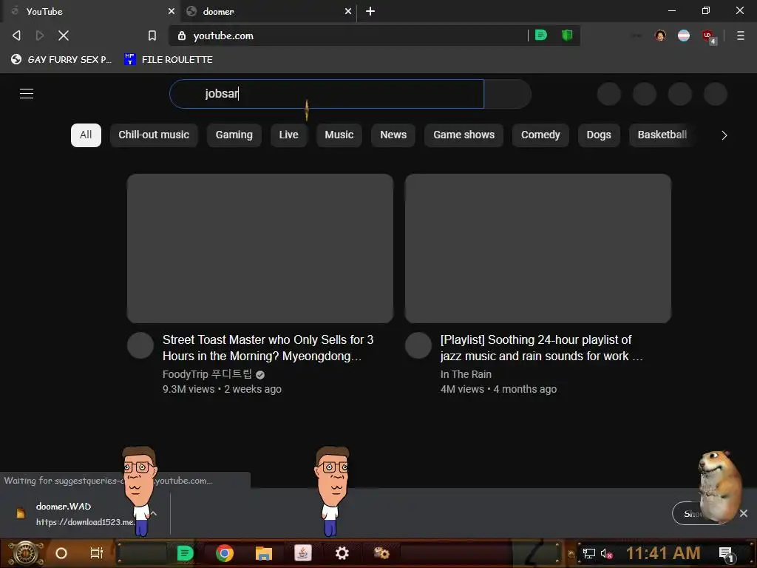
Task: Switch to the doomer tab
Action: (x=268, y=11)
